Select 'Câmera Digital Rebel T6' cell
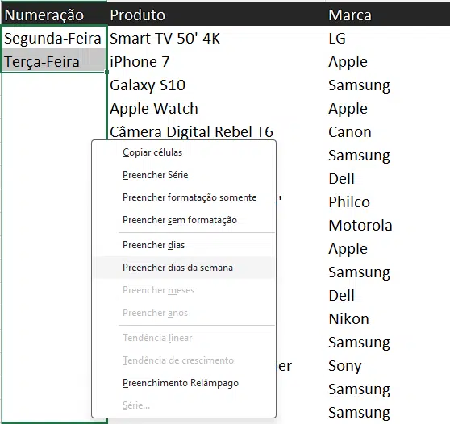This screenshot has height=424, width=450. (x=216, y=132)
